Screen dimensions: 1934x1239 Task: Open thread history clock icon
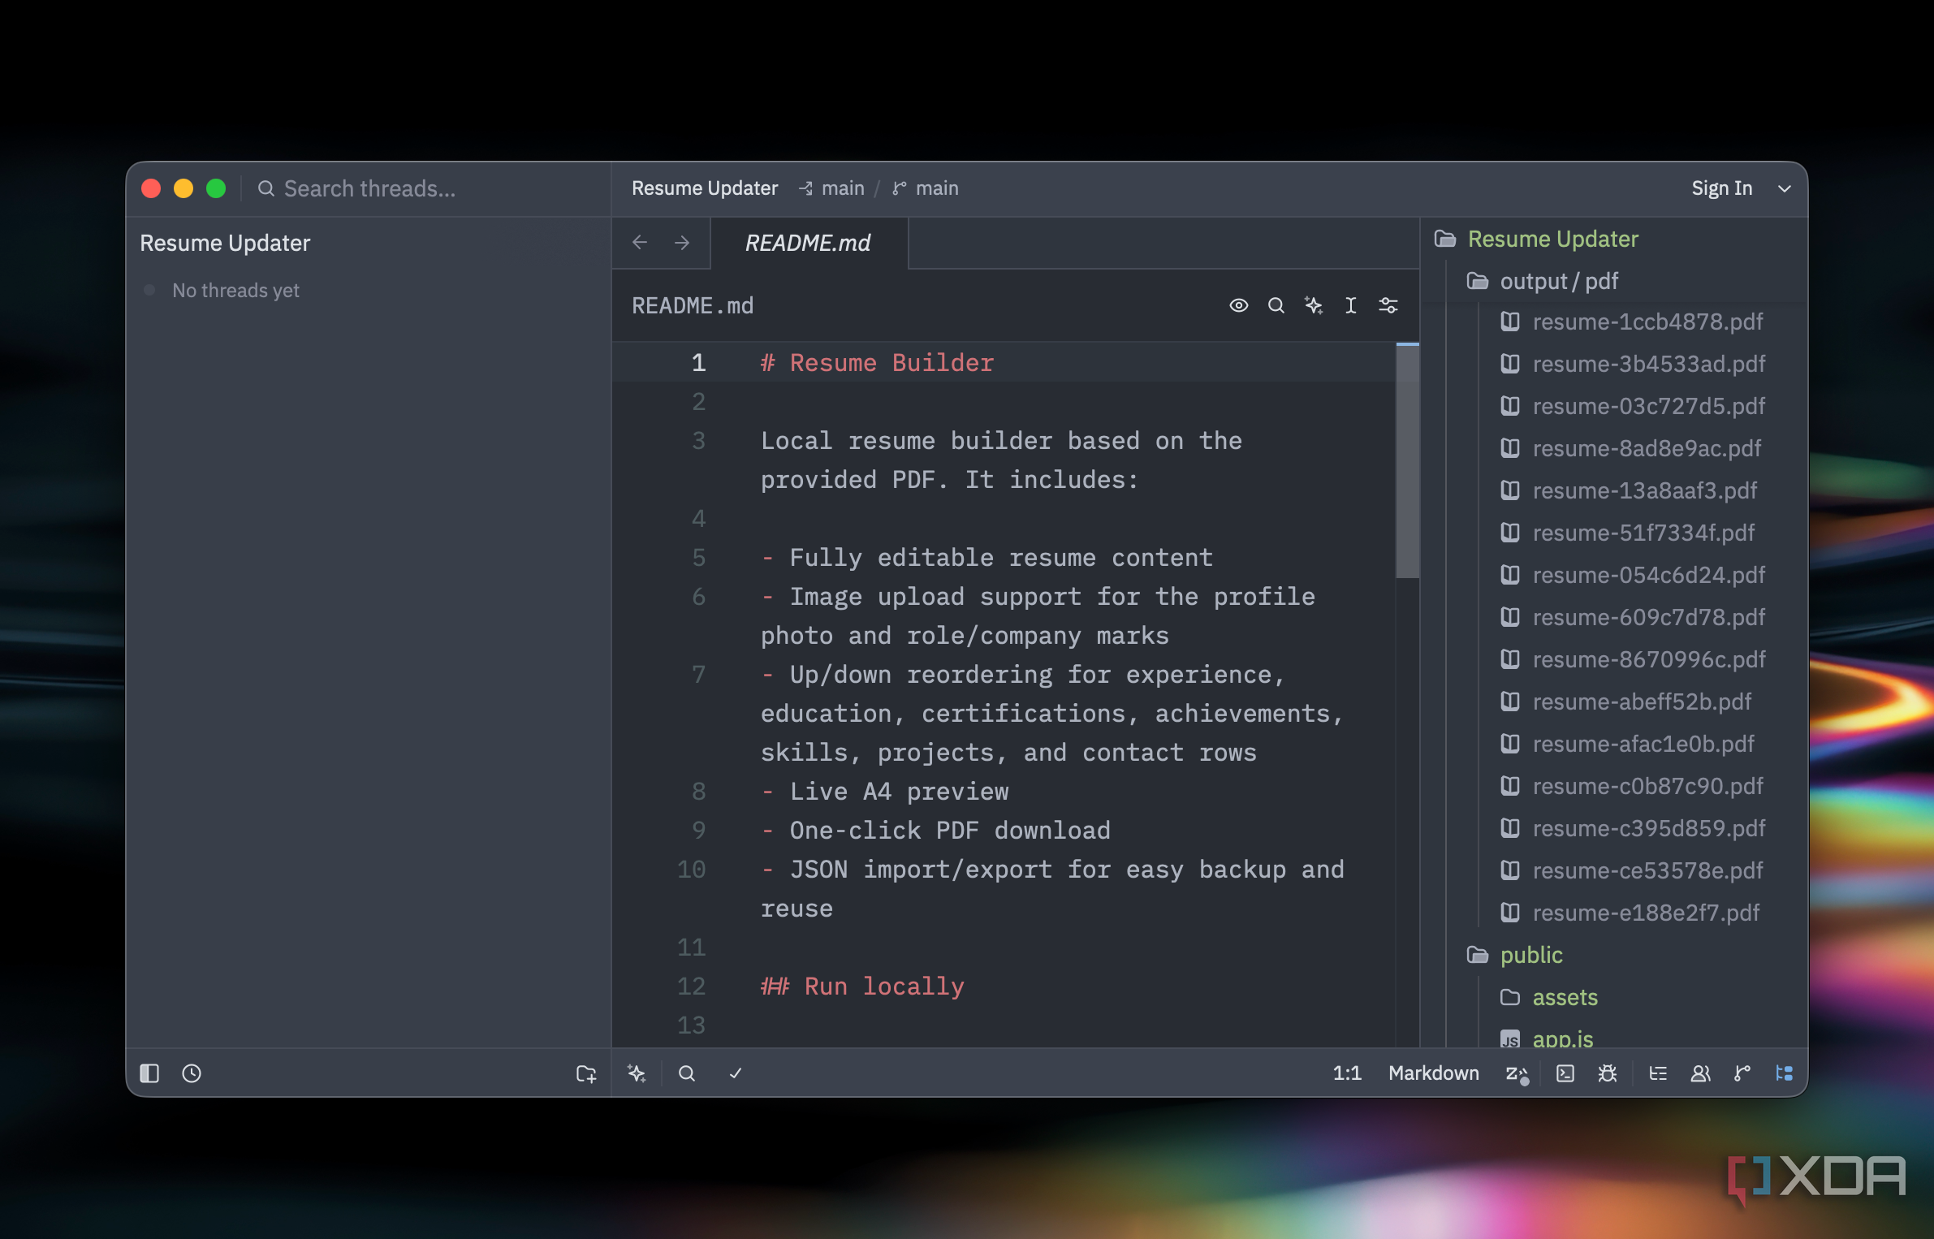point(192,1073)
